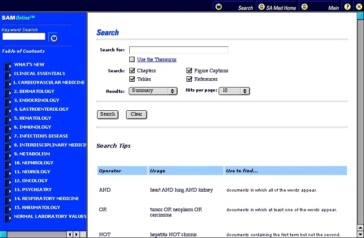Click main pane vertical scrollbar thumb
Viewport: 364px width, 238px height.
(x=360, y=16)
